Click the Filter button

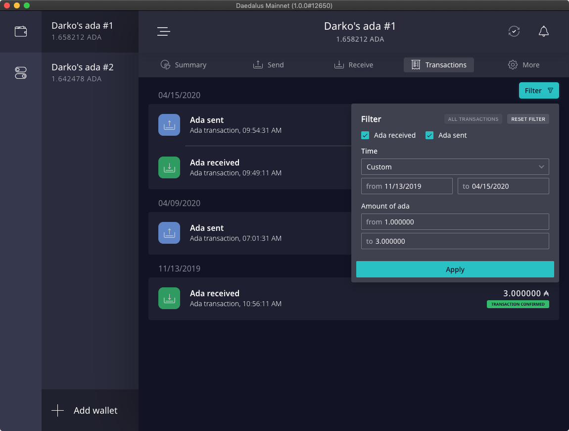pos(539,91)
